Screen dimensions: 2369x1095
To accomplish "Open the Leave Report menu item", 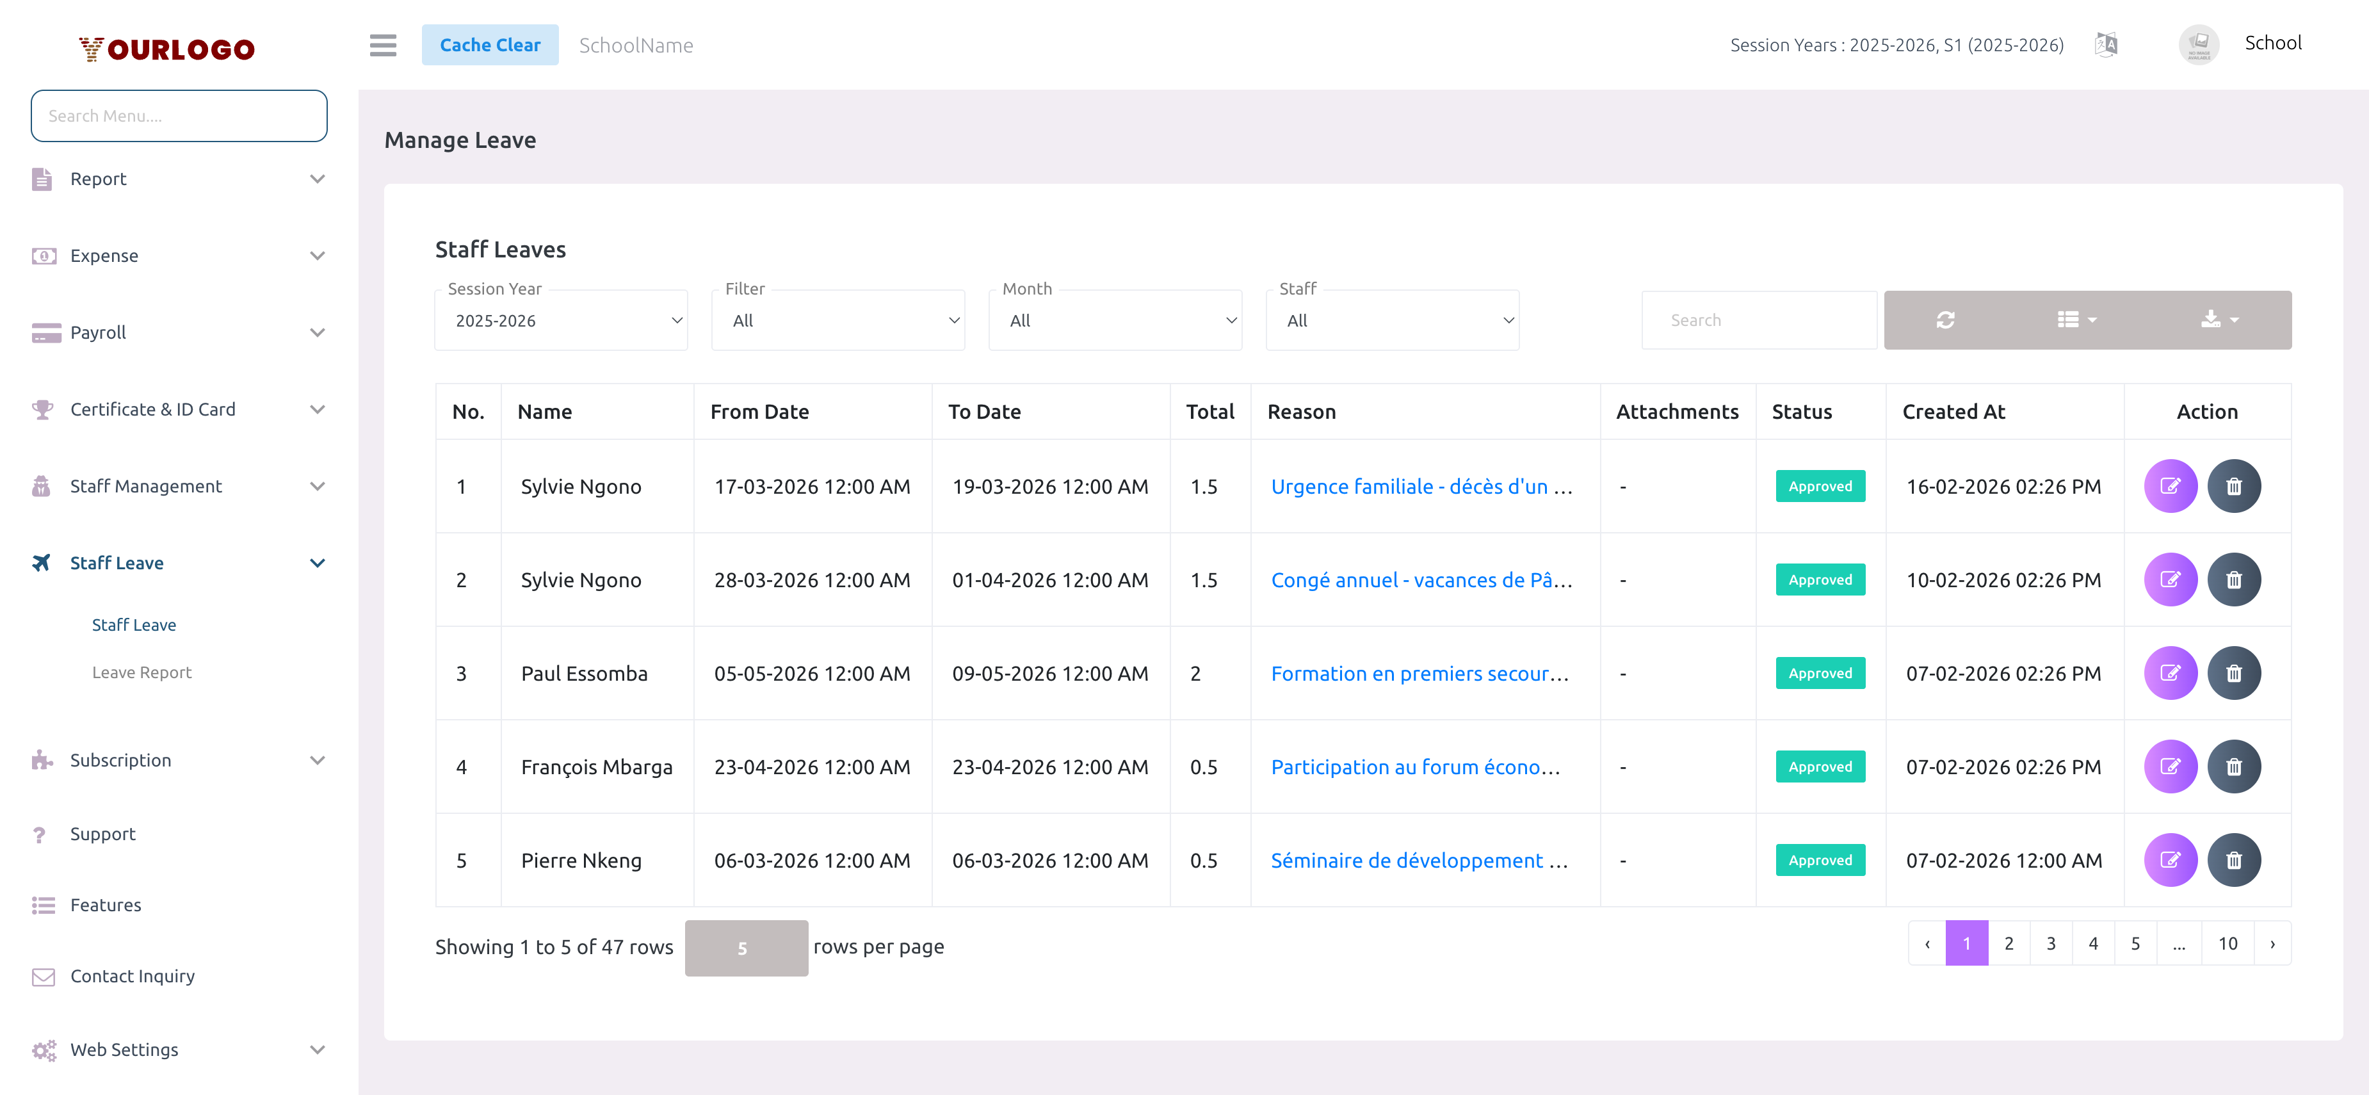I will [141, 671].
